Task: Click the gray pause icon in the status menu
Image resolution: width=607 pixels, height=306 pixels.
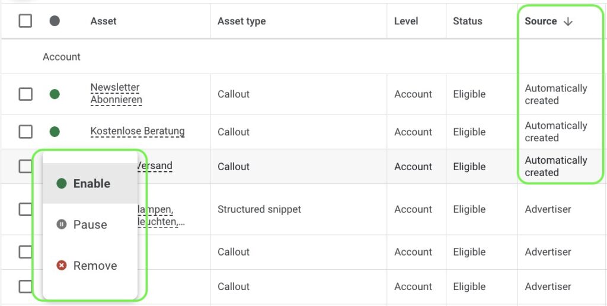Action: 61,225
